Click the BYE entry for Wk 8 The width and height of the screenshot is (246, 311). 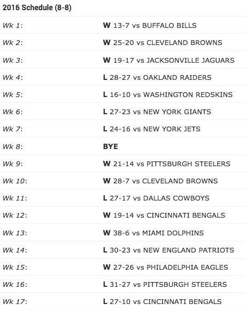tap(111, 146)
